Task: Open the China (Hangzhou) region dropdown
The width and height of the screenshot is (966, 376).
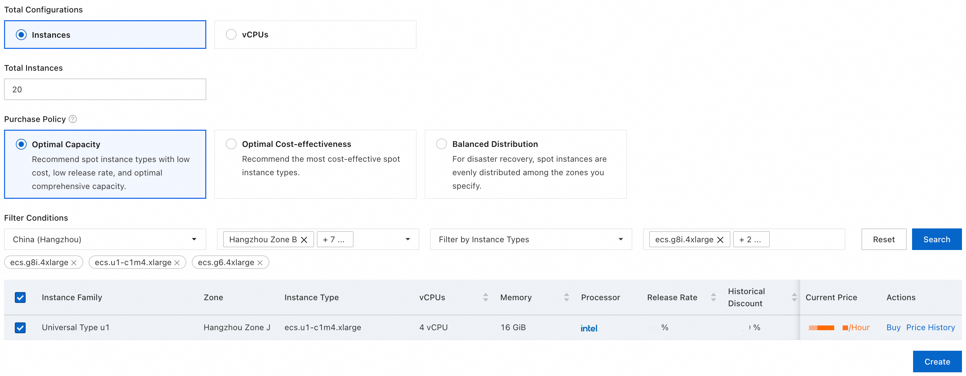Action: tap(105, 239)
